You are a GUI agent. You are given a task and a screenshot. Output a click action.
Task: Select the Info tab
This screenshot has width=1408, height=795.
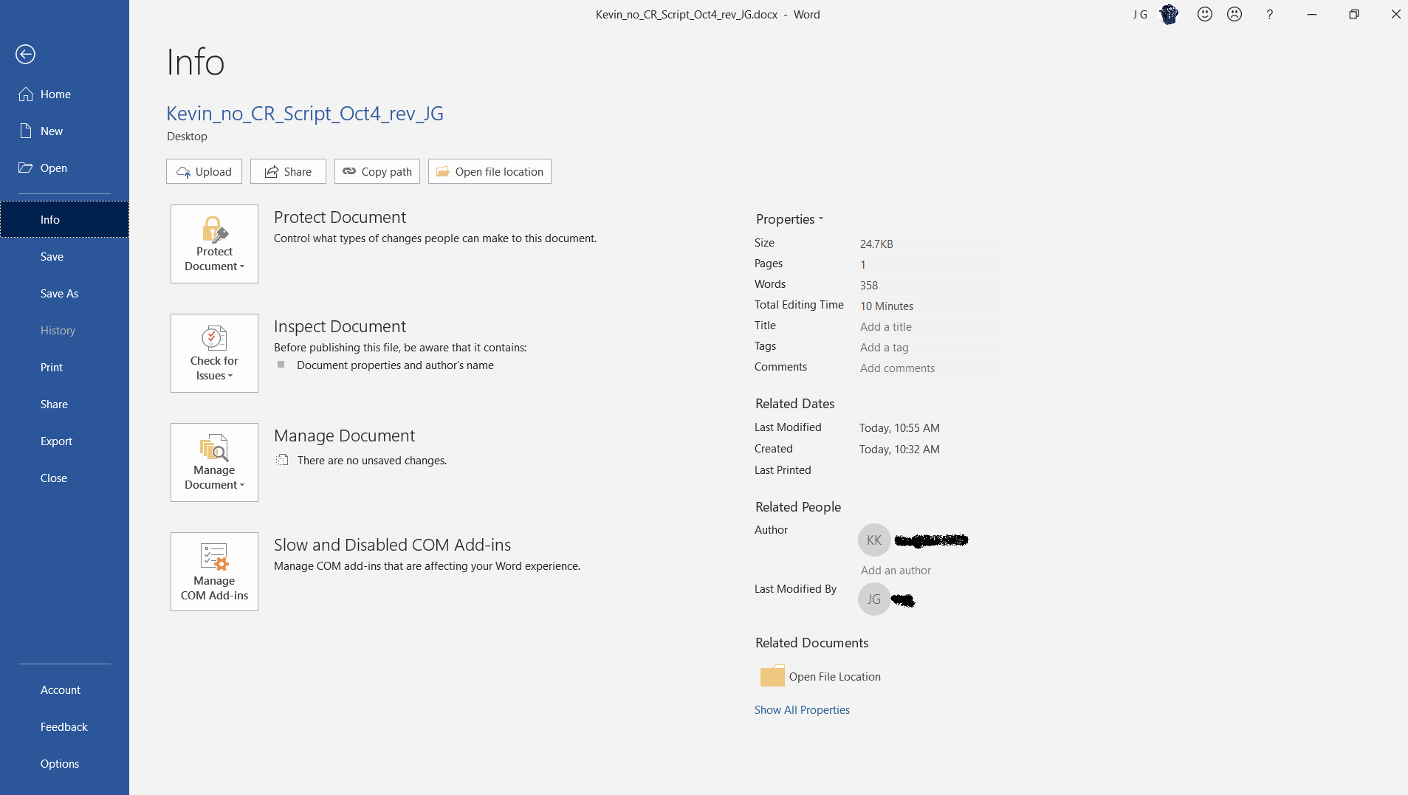[64, 220]
